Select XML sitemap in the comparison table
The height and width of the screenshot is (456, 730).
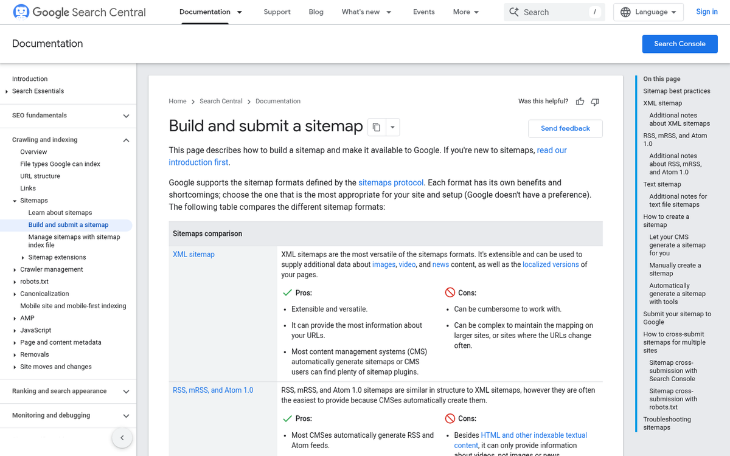coord(193,254)
